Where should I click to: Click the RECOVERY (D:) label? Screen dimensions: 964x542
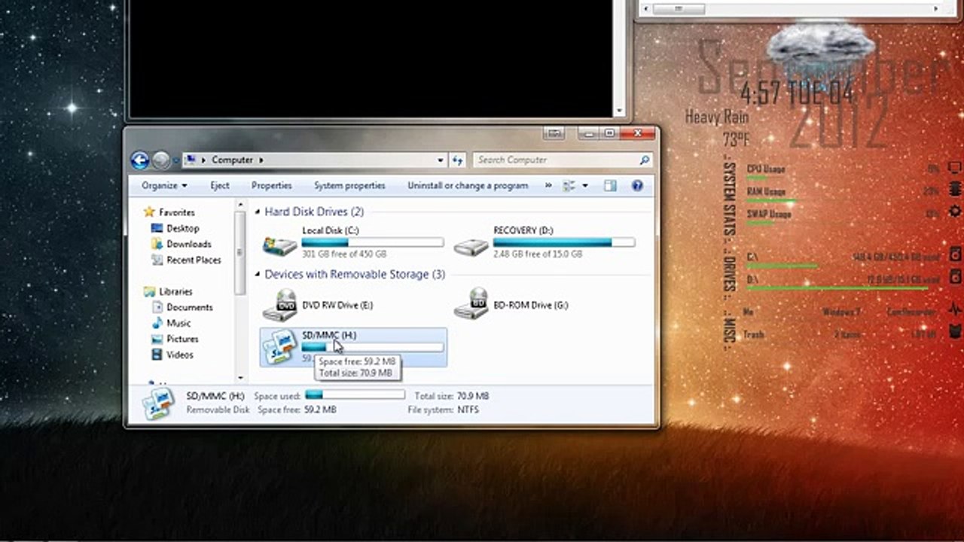[524, 230]
